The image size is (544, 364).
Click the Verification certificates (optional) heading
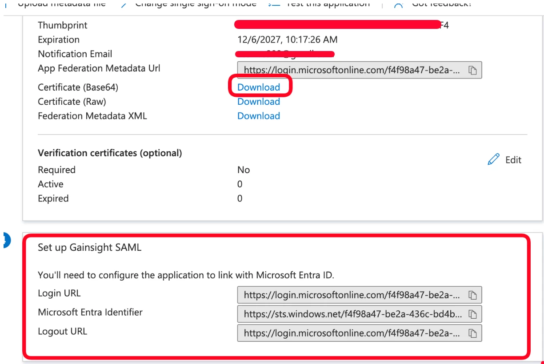coord(110,153)
